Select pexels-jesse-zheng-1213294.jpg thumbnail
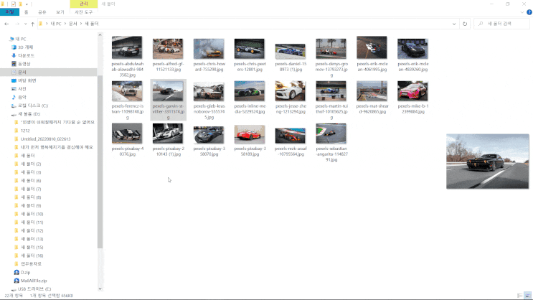 (291, 91)
